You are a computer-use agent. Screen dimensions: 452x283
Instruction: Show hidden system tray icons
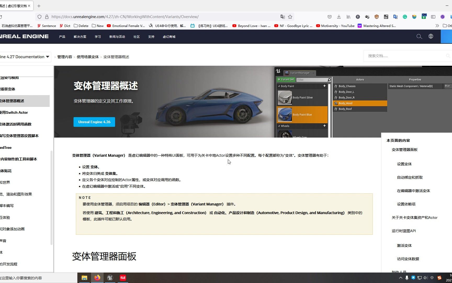tap(400, 278)
